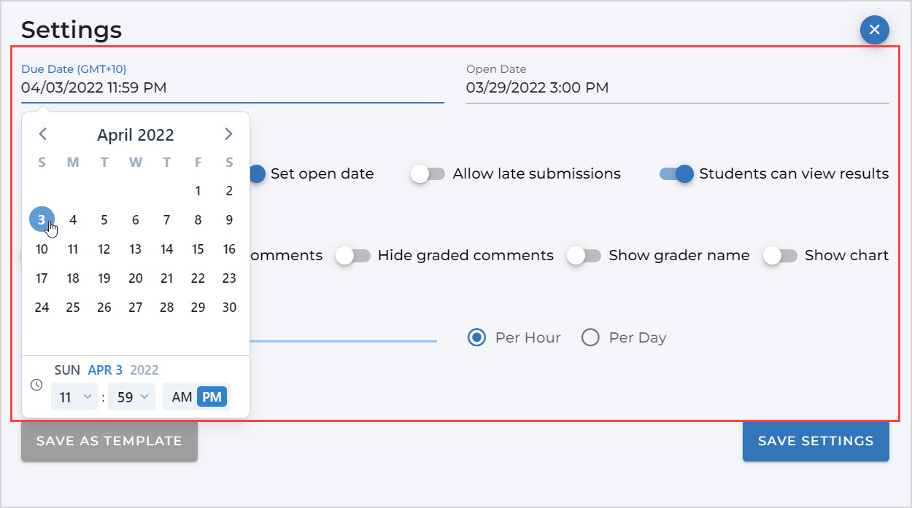Select April 30 on the calendar
This screenshot has height=508, width=912.
[x=229, y=308]
